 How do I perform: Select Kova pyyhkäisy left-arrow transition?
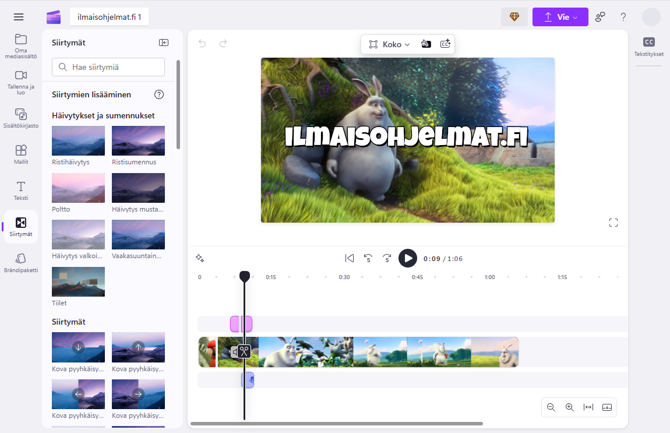tap(78, 394)
